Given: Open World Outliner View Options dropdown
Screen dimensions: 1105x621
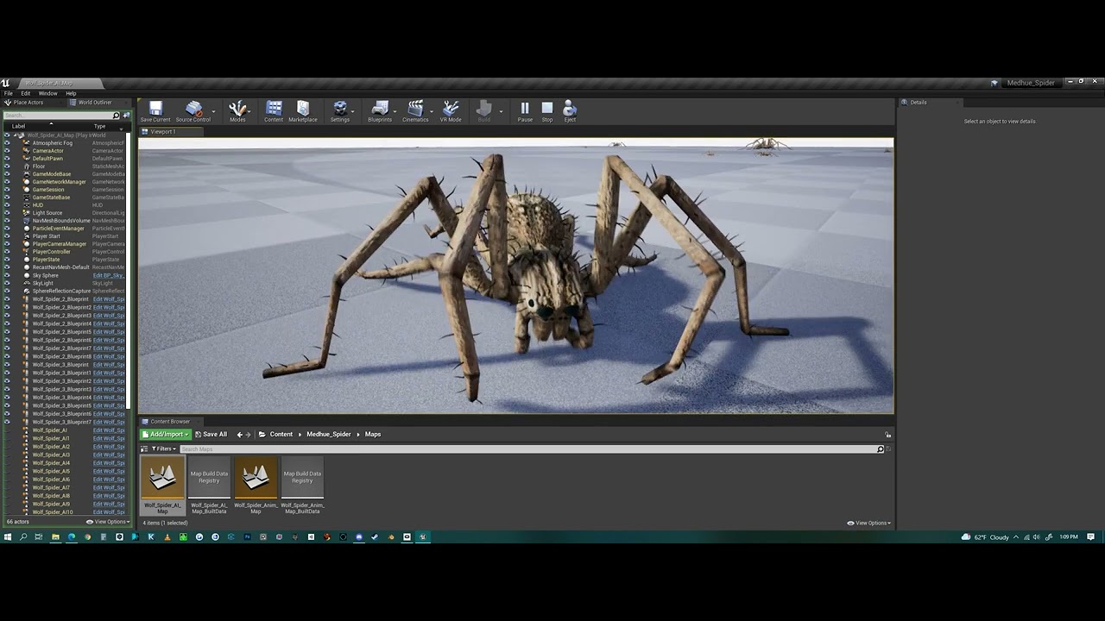Looking at the screenshot, I should 108,522.
